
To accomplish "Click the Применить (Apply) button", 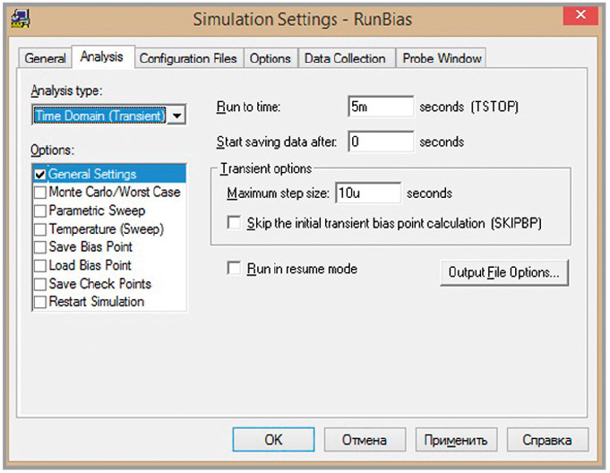I will (x=455, y=440).
